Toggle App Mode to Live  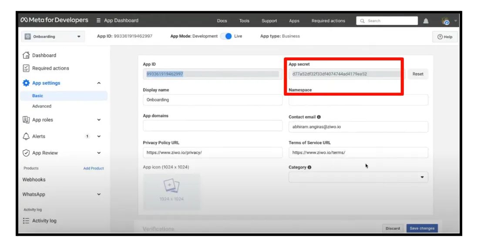pos(226,36)
